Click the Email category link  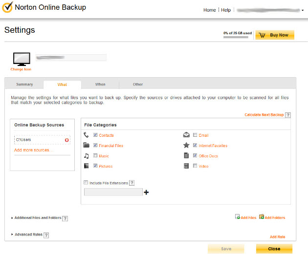pyautogui.click(x=203, y=135)
